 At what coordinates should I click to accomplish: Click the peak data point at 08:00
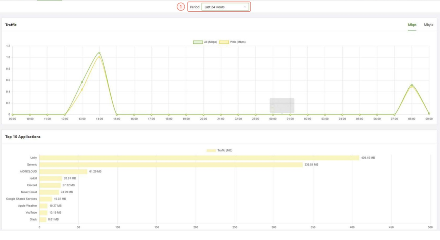[x=412, y=85]
